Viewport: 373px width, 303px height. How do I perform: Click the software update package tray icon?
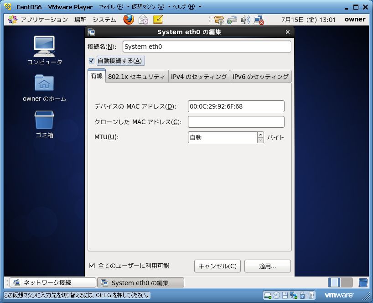click(218, 20)
